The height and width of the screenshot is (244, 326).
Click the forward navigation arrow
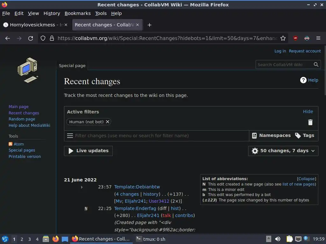[19, 38]
